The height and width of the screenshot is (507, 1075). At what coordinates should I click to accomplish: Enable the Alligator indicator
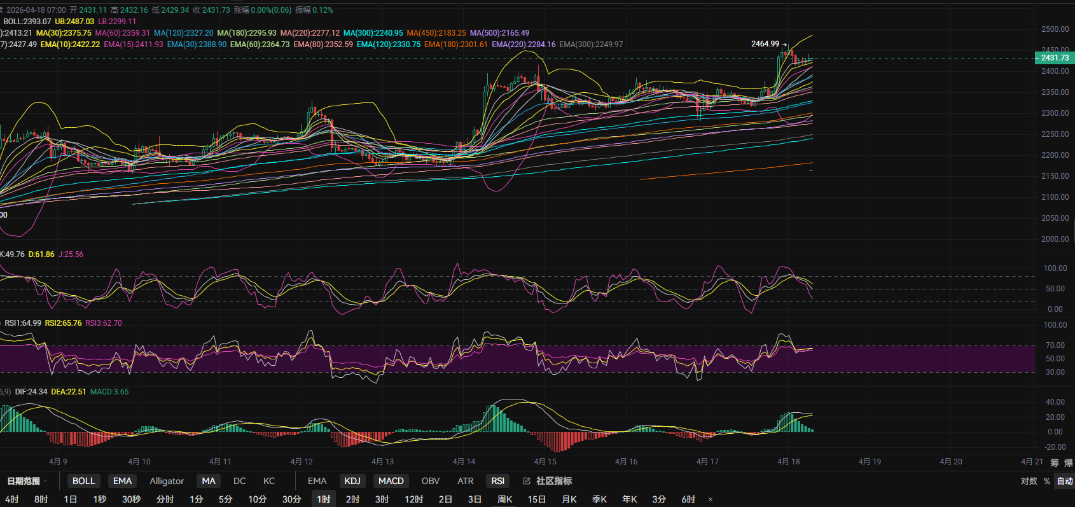[167, 481]
